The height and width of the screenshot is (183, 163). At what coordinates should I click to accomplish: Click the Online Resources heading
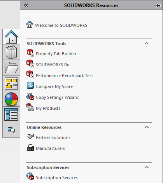point(44,127)
